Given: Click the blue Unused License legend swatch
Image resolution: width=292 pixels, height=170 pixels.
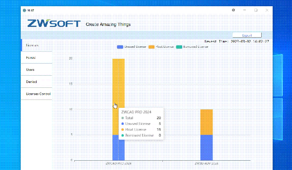Looking at the screenshot, I should tap(120, 47).
